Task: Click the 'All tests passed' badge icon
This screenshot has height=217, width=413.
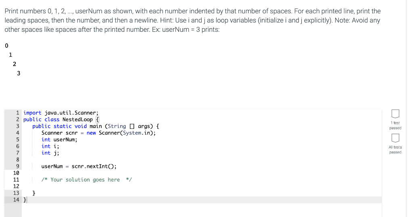Action: (395, 138)
